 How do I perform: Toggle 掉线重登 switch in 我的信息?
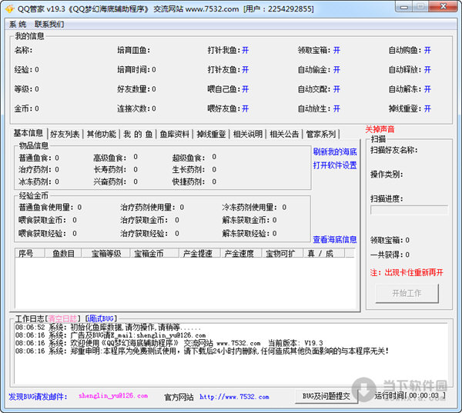(x=427, y=109)
